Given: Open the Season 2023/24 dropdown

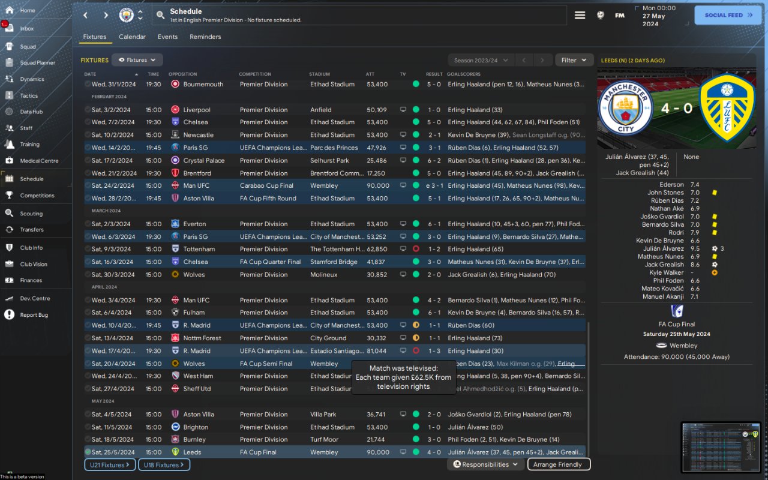Looking at the screenshot, I should [481, 60].
